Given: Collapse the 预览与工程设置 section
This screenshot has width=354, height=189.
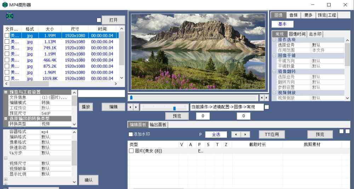Looking at the screenshot, I should click(6, 92).
